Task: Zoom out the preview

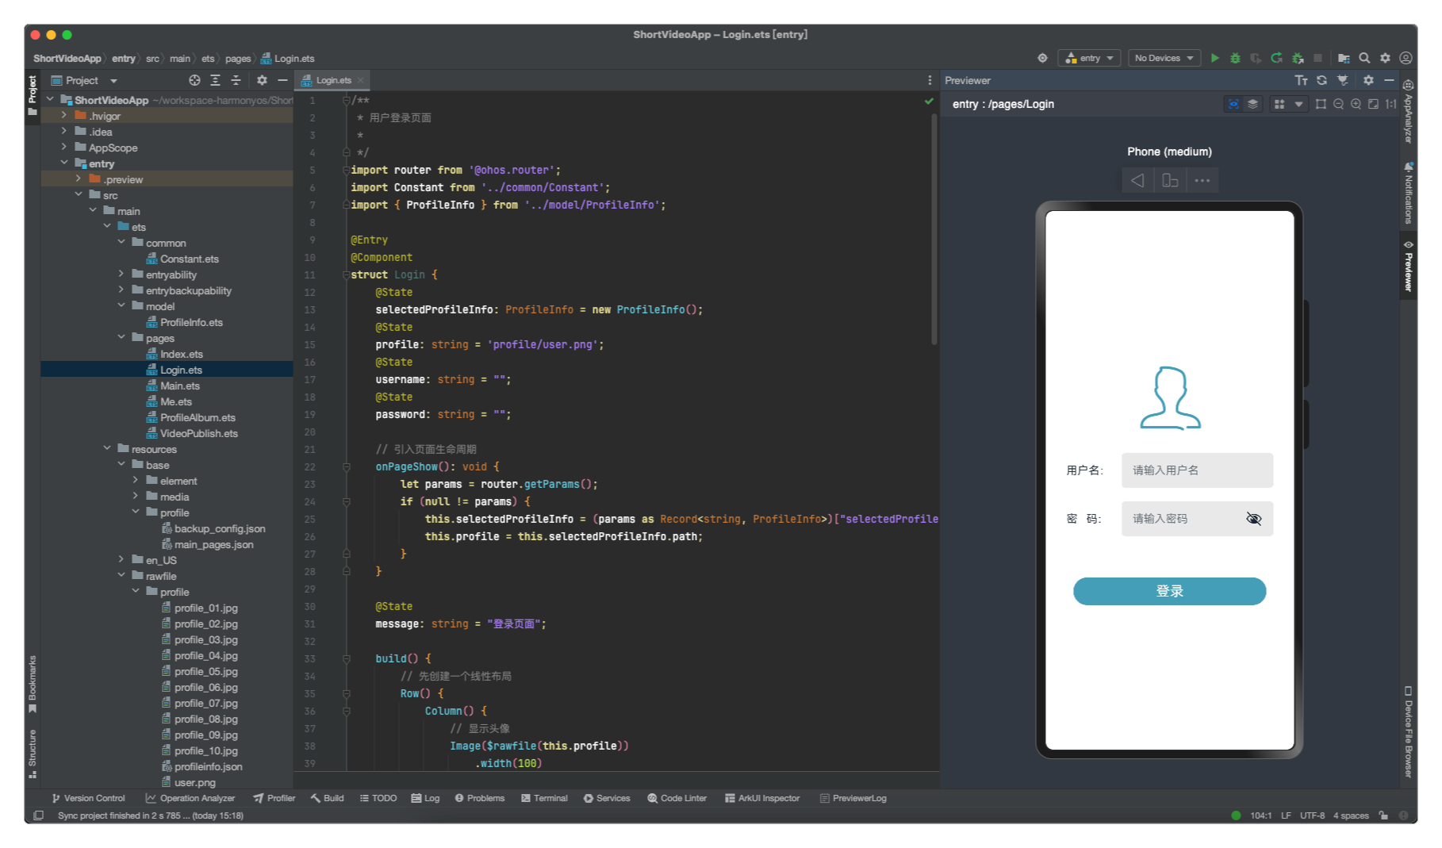Action: [1338, 104]
